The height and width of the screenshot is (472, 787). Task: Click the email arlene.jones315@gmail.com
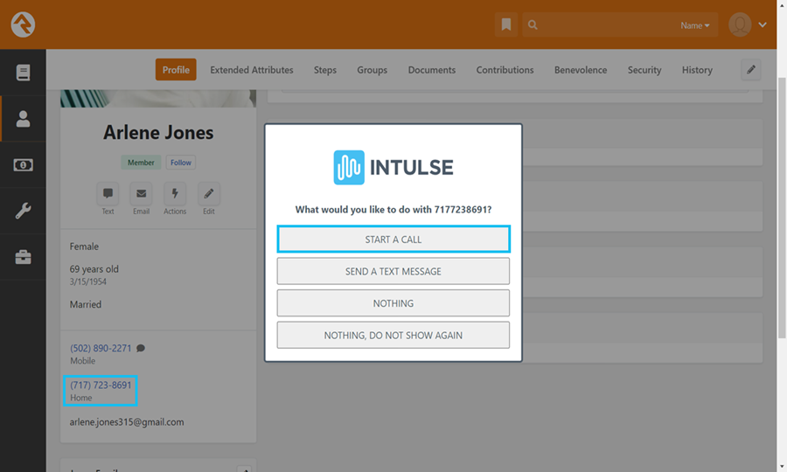point(127,422)
